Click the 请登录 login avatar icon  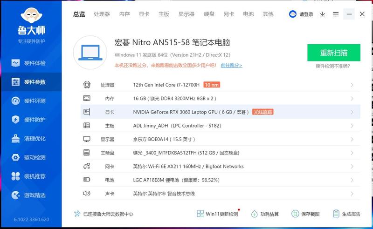coord(293,14)
